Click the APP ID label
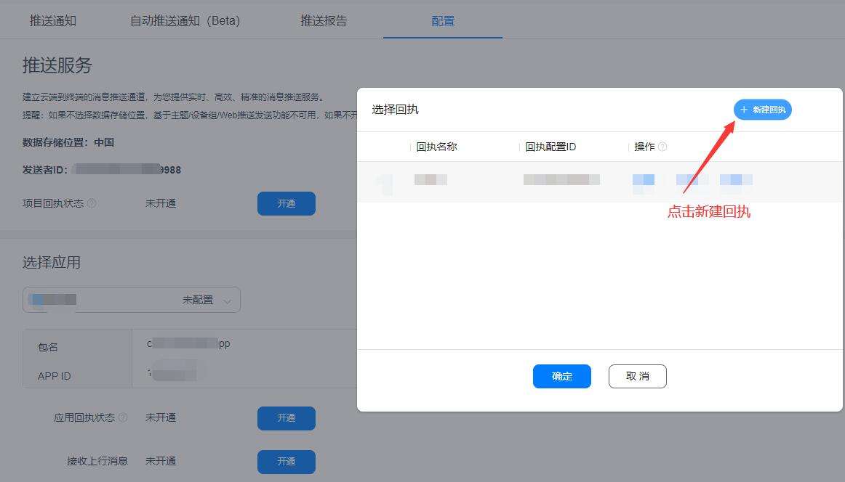Viewport: 845px width, 482px height. coord(54,376)
